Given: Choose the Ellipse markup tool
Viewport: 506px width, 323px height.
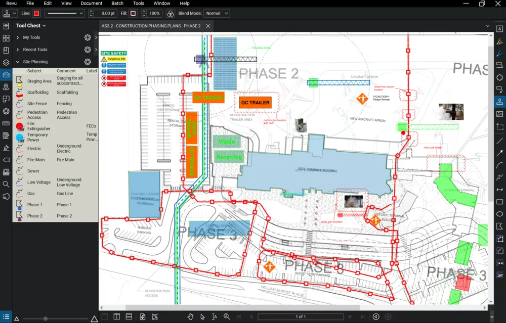Looking at the screenshot, I should [499, 214].
